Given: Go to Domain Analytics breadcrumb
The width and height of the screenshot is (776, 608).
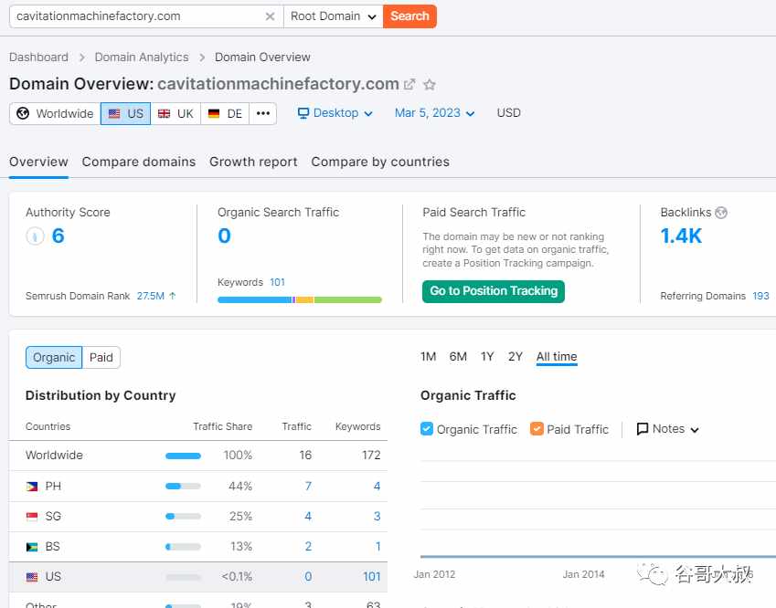Looking at the screenshot, I should tap(142, 58).
